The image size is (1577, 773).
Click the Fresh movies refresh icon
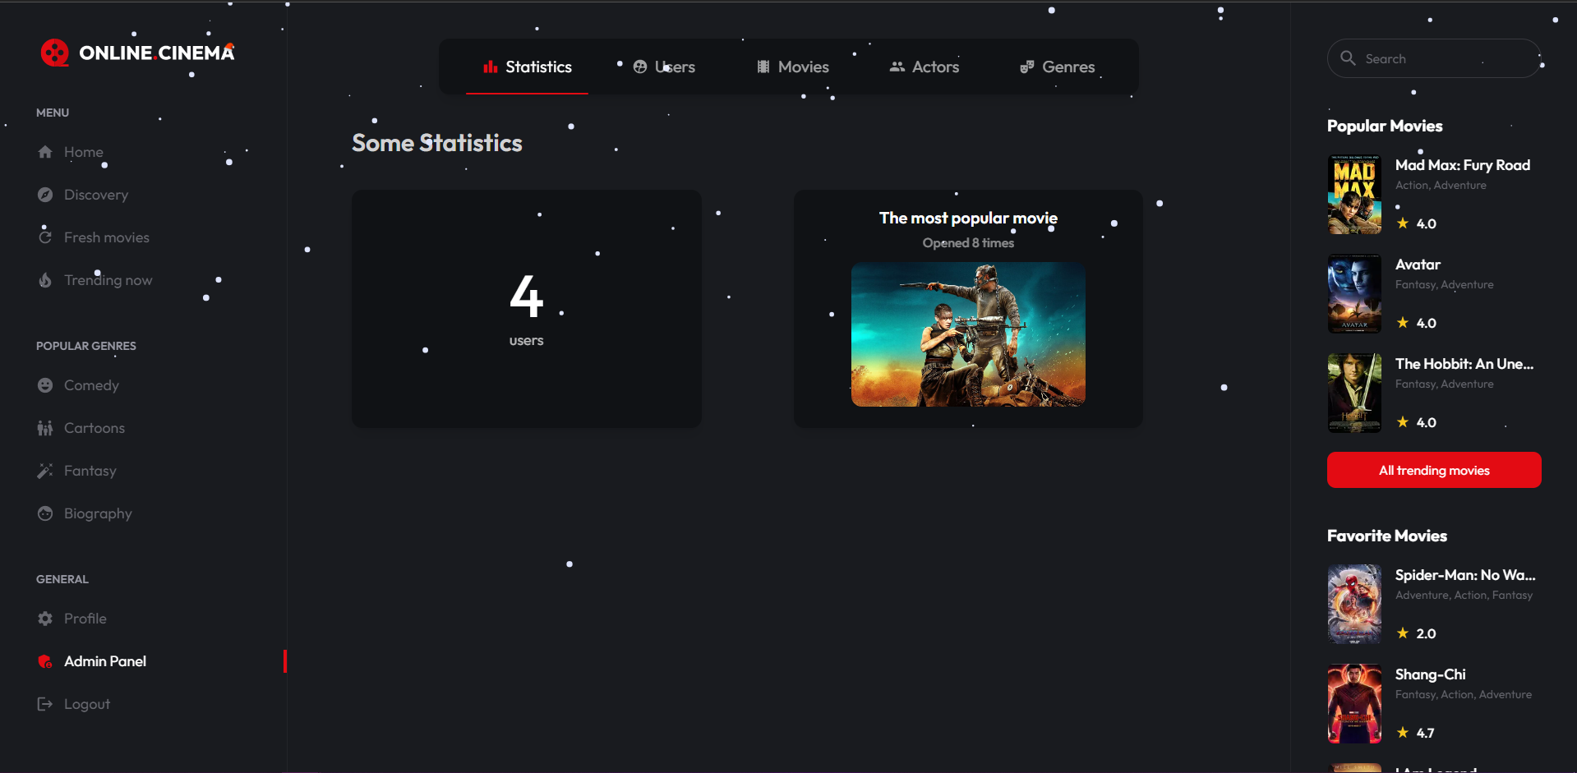click(x=45, y=237)
